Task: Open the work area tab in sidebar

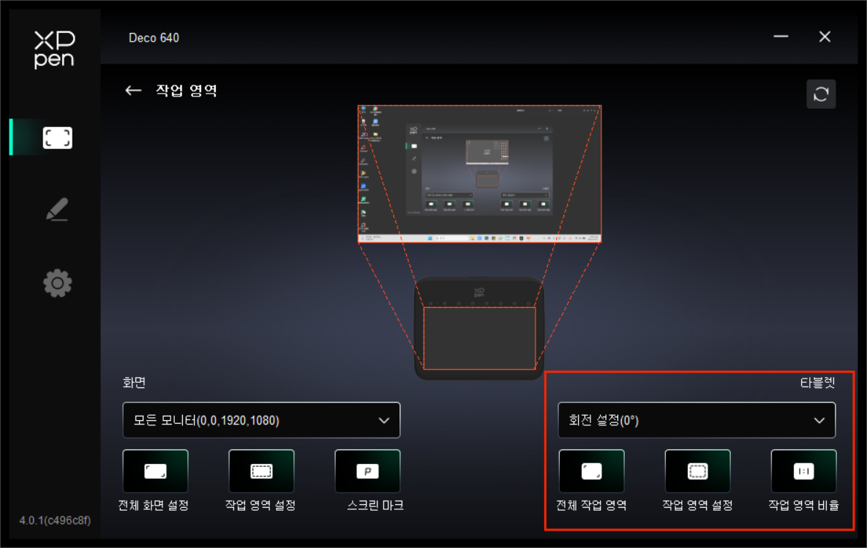Action: (x=57, y=138)
